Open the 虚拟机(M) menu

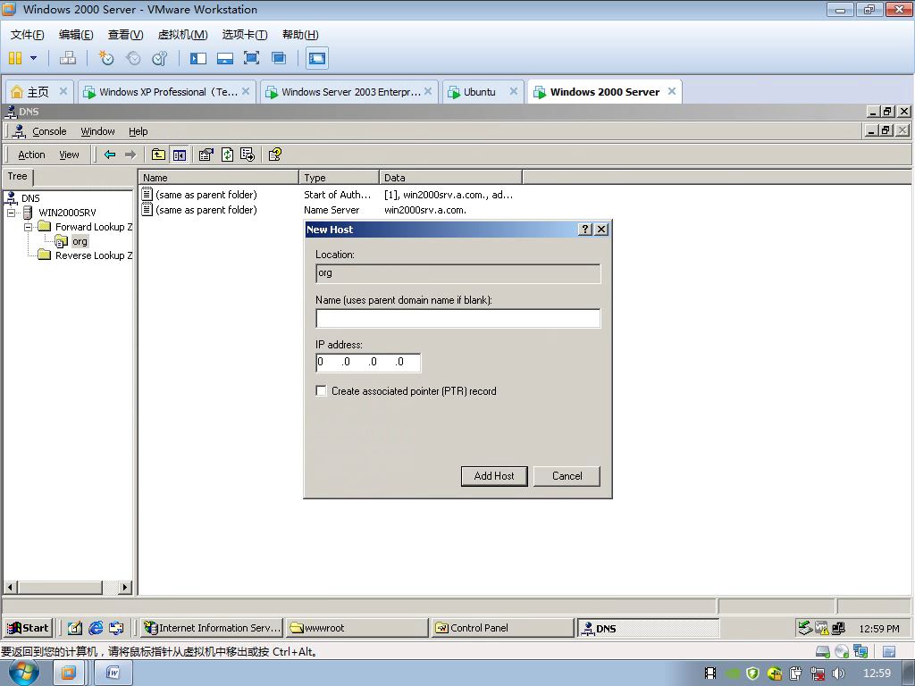(x=182, y=35)
